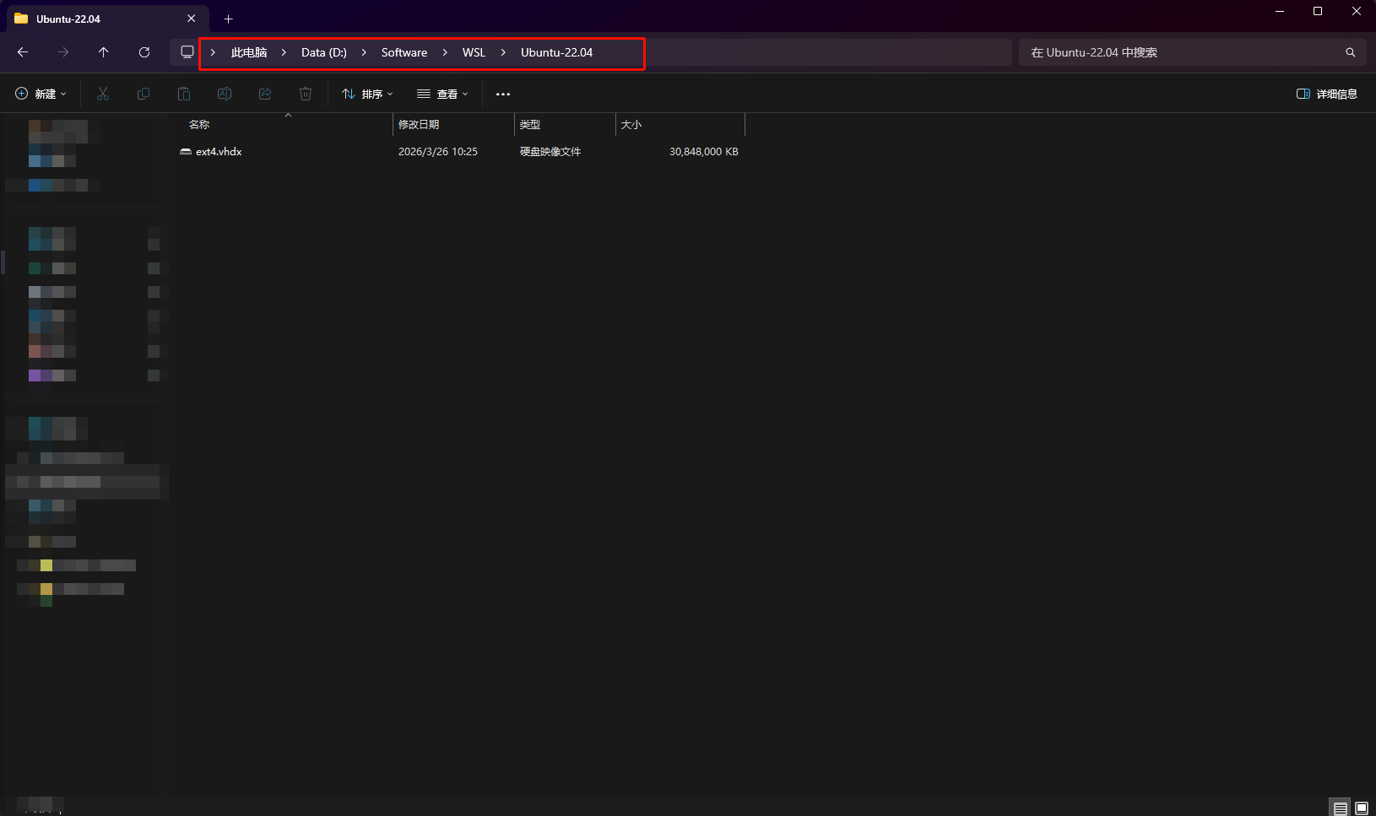The height and width of the screenshot is (816, 1376).
Task: Open the 排序 (Sort) dropdown
Action: pyautogui.click(x=367, y=94)
